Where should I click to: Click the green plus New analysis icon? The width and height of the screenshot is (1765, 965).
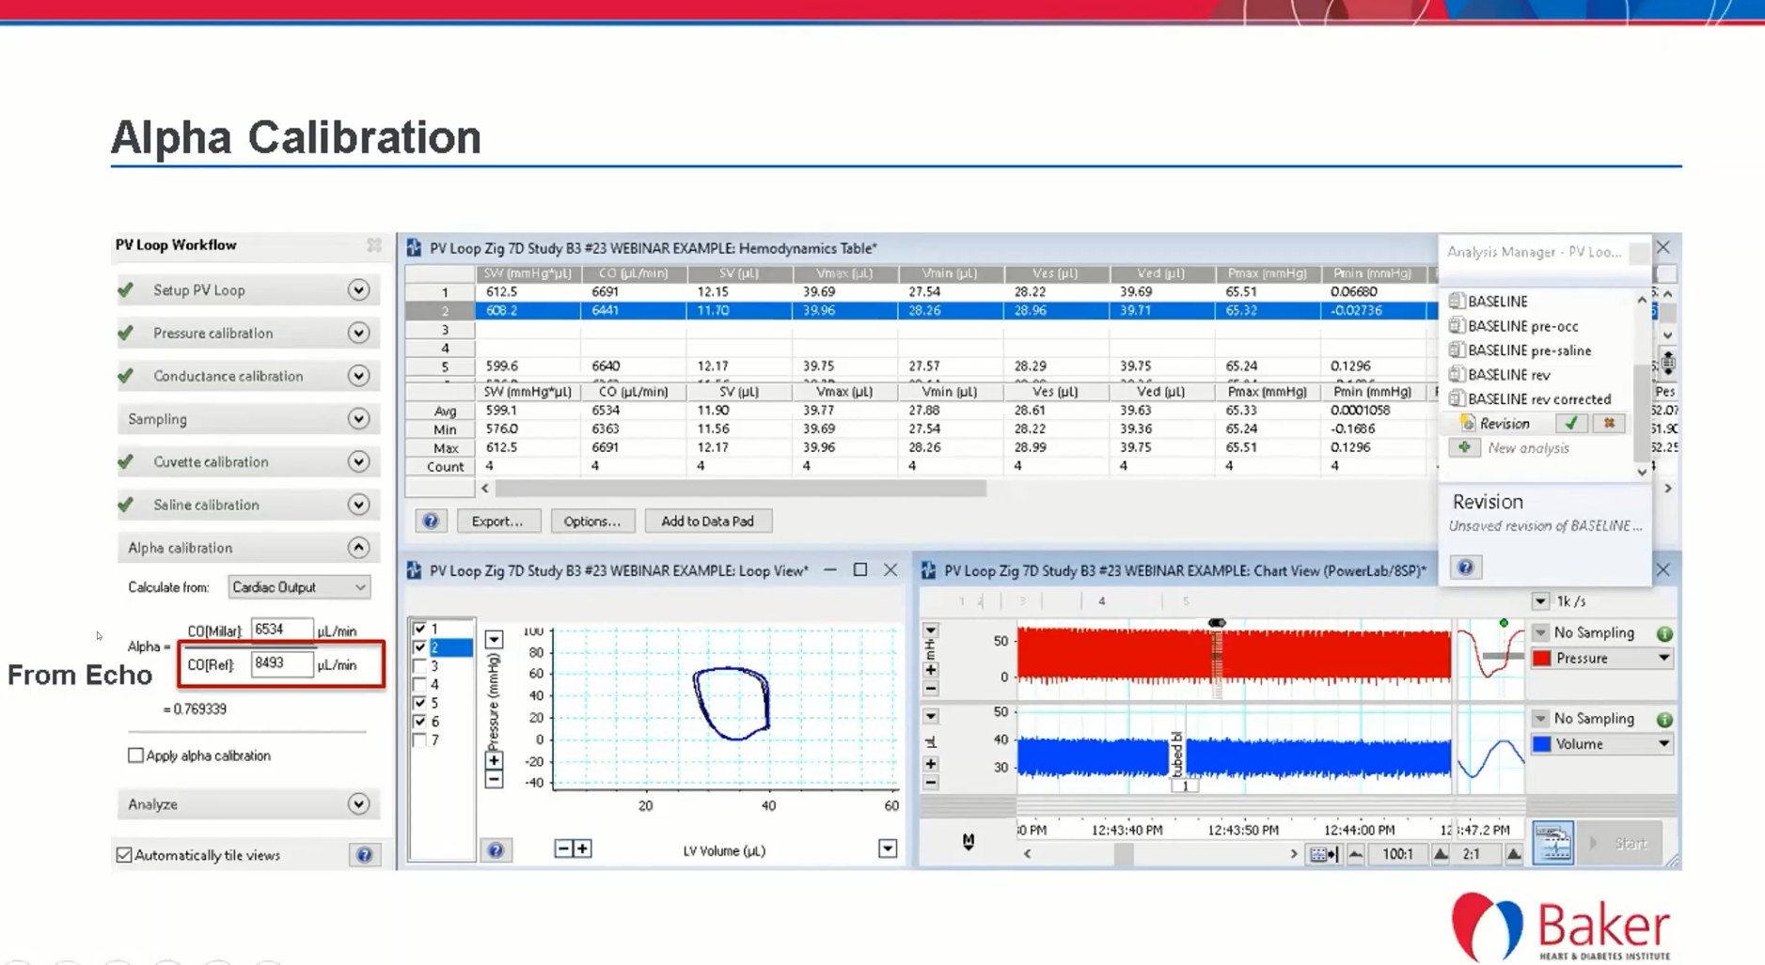click(1464, 448)
